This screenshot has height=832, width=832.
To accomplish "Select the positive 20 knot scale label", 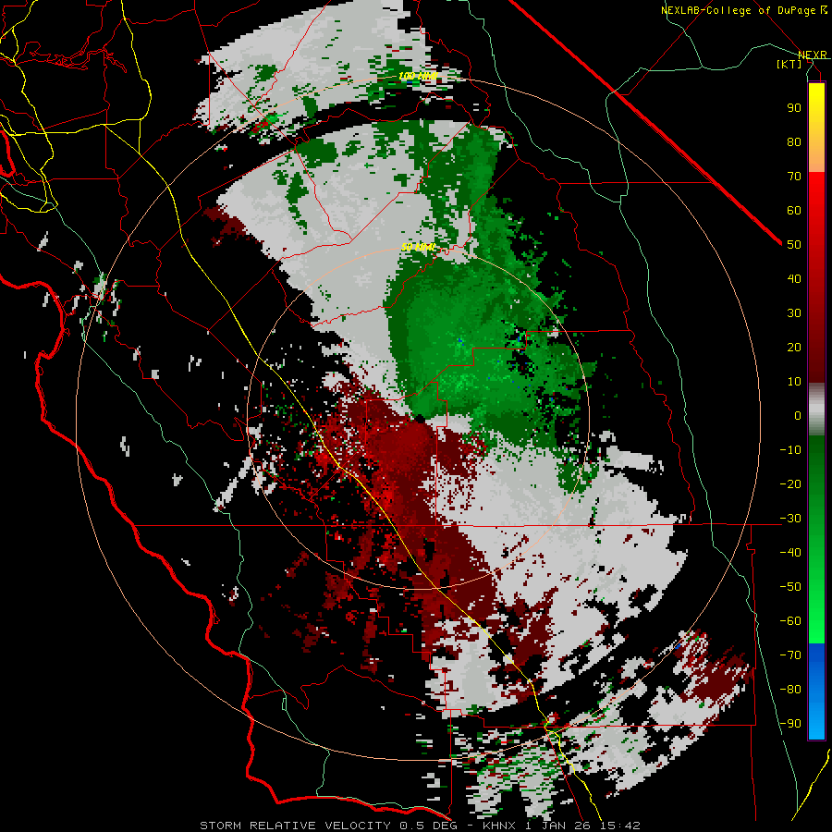I will (794, 348).
